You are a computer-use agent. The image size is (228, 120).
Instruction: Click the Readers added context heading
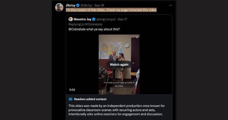pyautogui.click(x=90, y=99)
